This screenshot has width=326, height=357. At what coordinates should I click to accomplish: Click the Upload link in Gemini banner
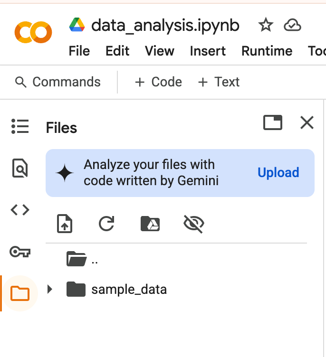(x=278, y=172)
